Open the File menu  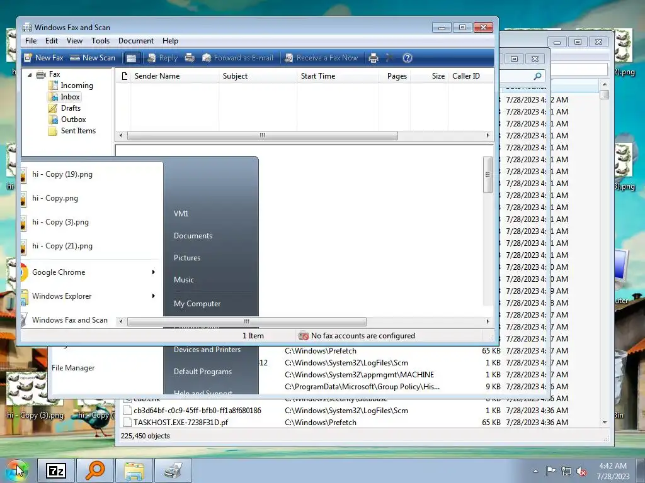click(x=31, y=41)
